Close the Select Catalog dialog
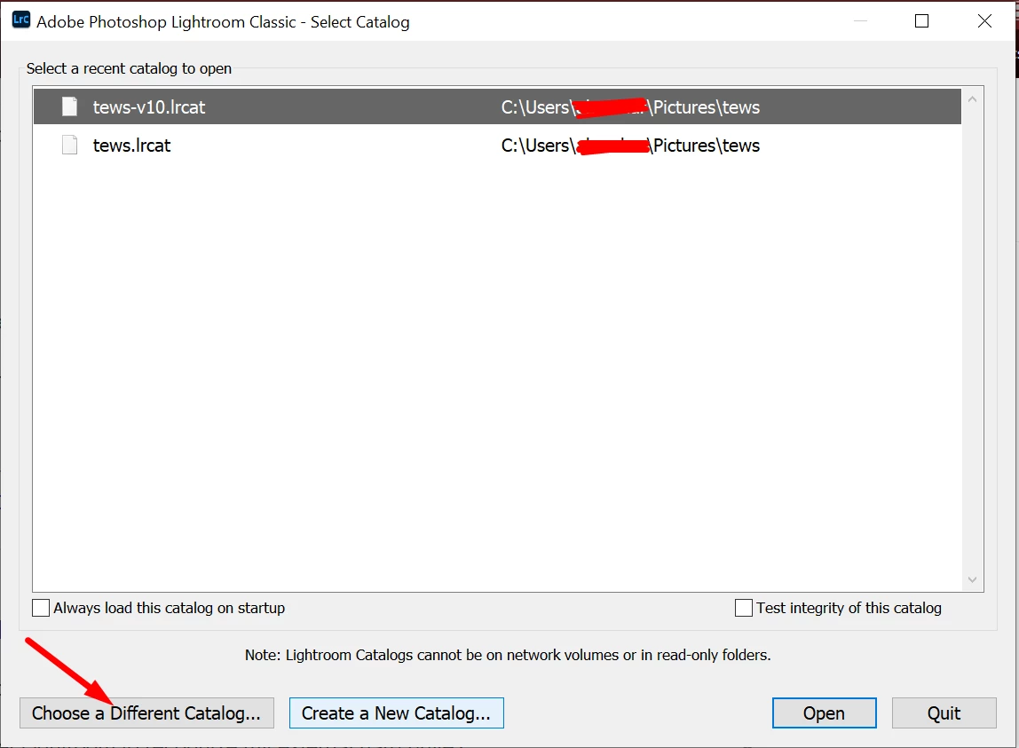This screenshot has width=1019, height=748. pos(984,21)
